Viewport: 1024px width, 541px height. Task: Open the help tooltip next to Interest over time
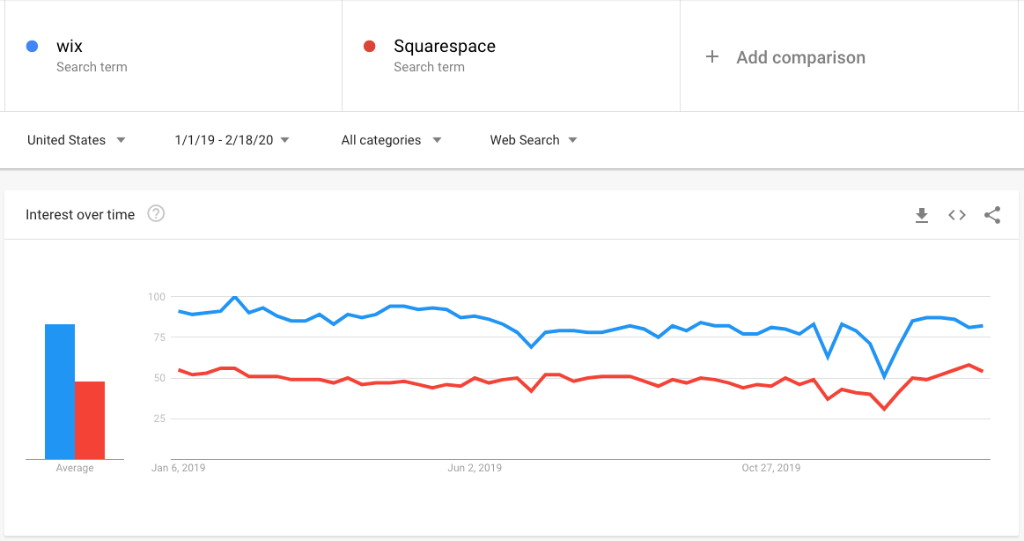coord(156,212)
